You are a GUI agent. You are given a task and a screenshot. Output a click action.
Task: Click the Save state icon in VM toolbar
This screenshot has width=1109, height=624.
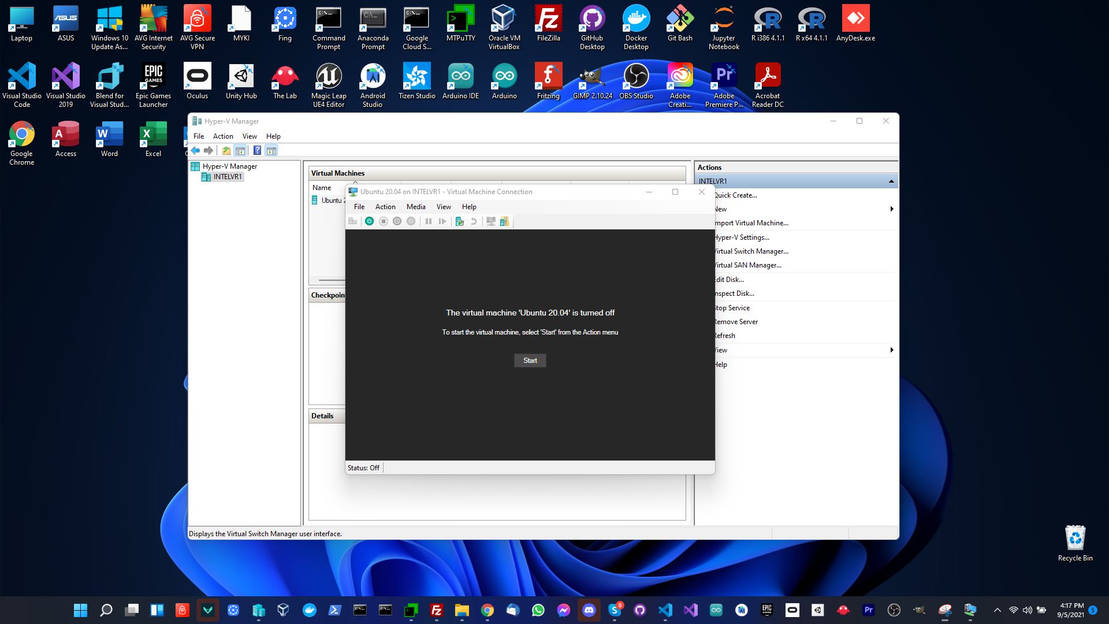click(x=411, y=221)
